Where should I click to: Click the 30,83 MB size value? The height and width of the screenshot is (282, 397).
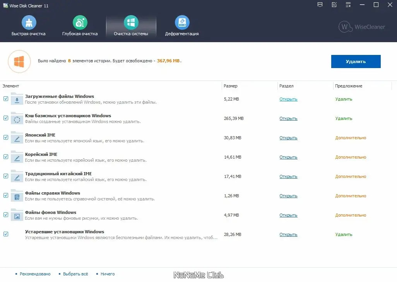[x=233, y=138]
